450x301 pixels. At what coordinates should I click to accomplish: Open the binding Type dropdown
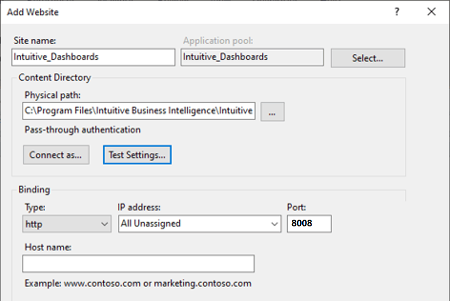click(67, 224)
